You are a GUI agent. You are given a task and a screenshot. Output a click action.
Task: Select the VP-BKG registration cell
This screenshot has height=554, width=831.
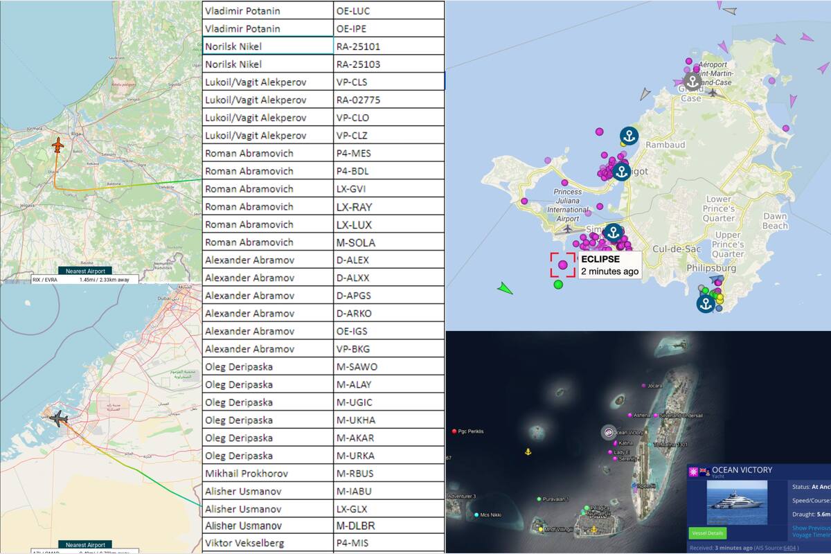coord(389,349)
